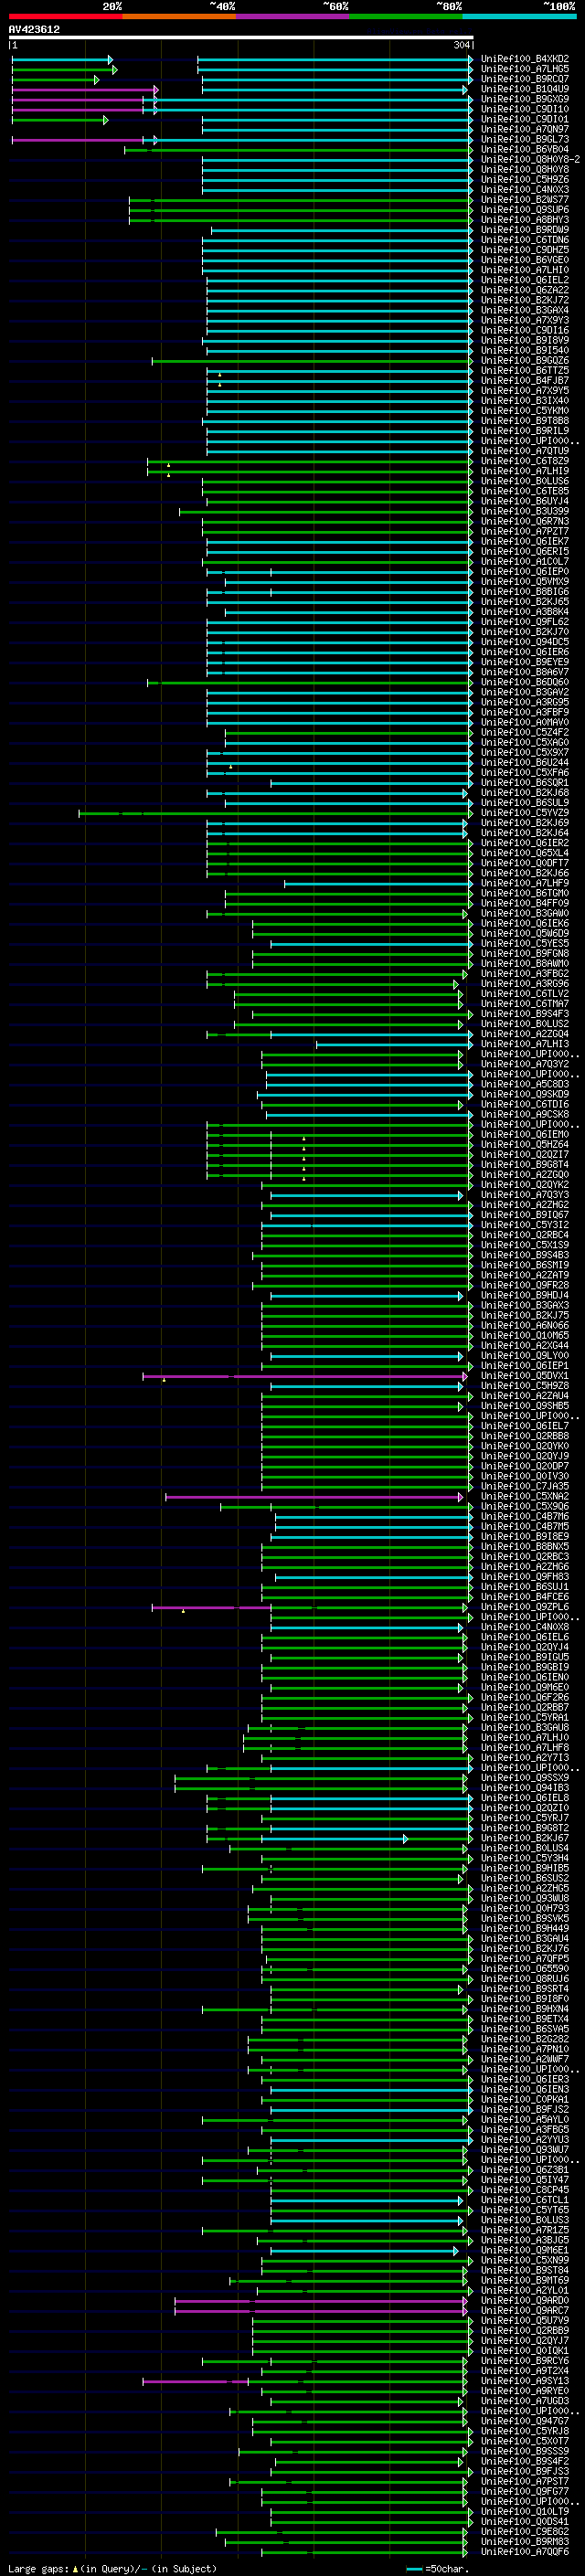Click the UniRef100_C6TDN6 label
This screenshot has height=2576, width=585.
[525, 240]
